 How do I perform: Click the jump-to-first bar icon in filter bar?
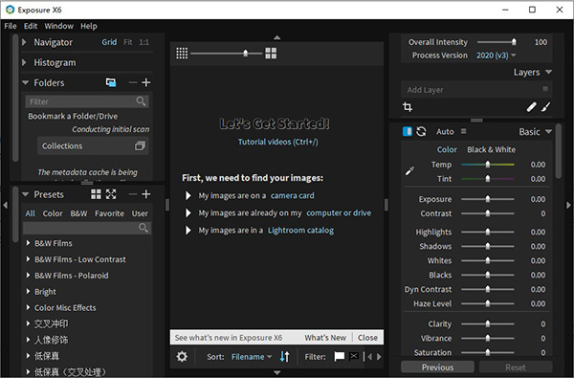tap(364, 356)
